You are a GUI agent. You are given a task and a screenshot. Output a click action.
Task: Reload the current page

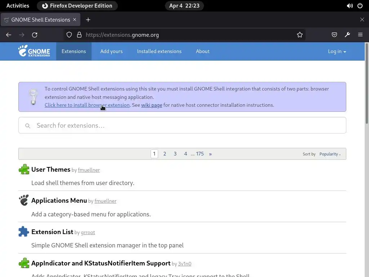point(35,35)
